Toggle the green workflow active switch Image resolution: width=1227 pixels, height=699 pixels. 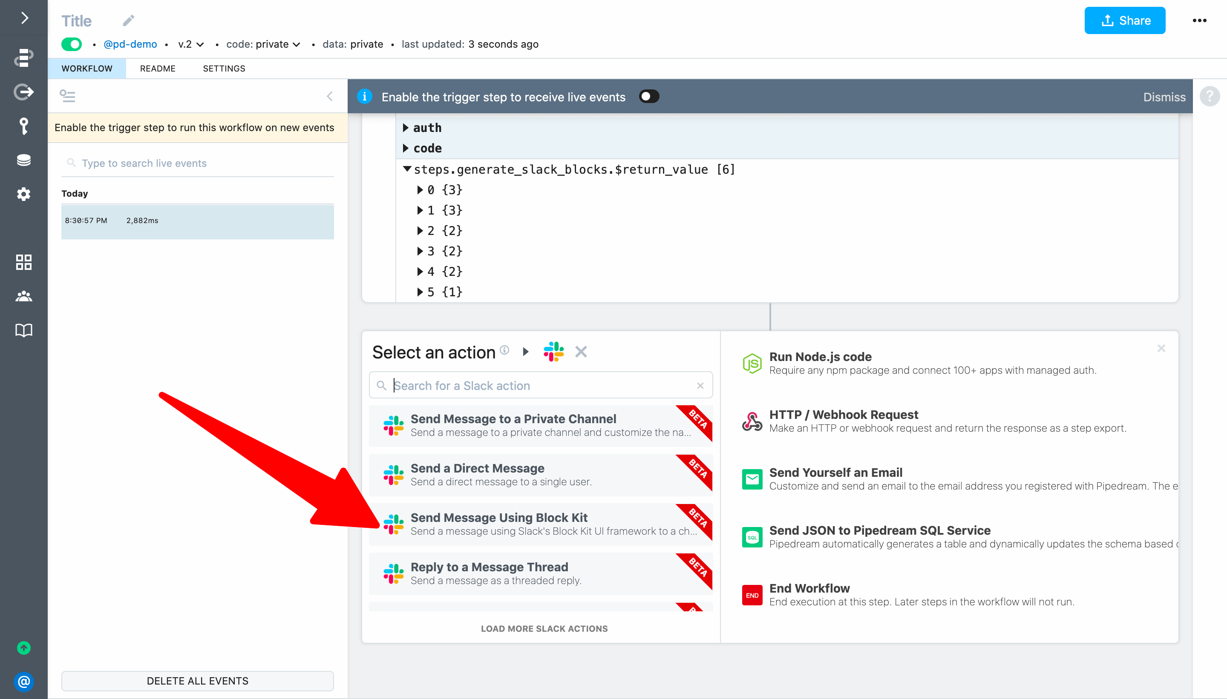[x=72, y=44]
